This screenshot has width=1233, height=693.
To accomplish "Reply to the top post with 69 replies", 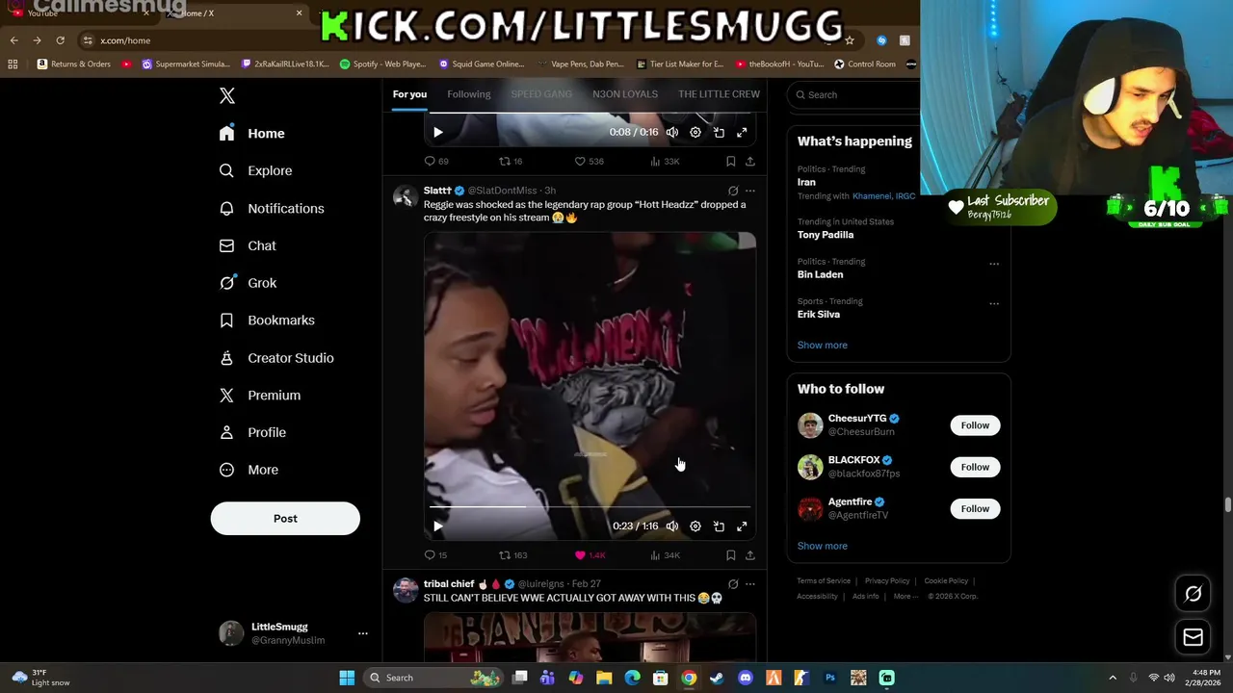I will tap(436, 161).
